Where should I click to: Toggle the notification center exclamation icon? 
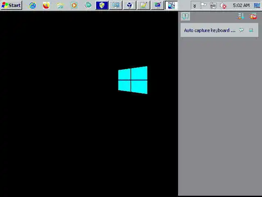pos(185,16)
